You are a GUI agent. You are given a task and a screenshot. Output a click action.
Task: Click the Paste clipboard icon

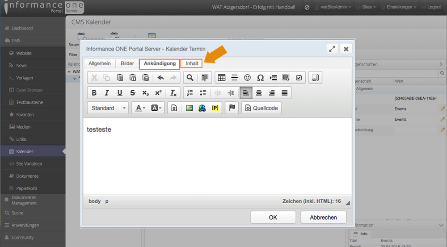(120, 77)
